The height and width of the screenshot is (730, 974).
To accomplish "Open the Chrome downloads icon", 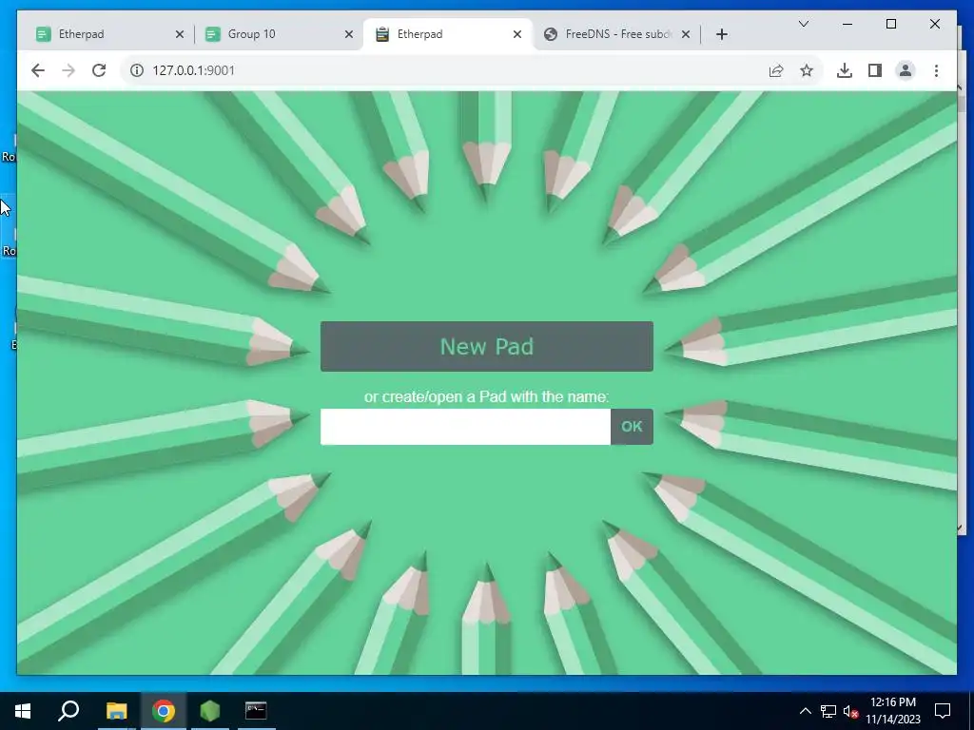I will (845, 70).
